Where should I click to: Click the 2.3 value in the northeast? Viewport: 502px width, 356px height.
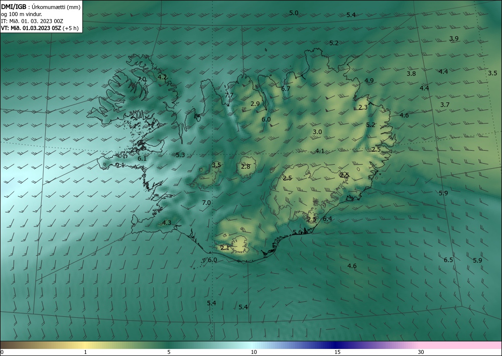[x=363, y=107]
